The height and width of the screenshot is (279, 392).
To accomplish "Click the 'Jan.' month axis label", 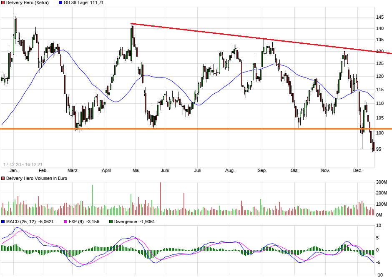I will coord(13,170).
